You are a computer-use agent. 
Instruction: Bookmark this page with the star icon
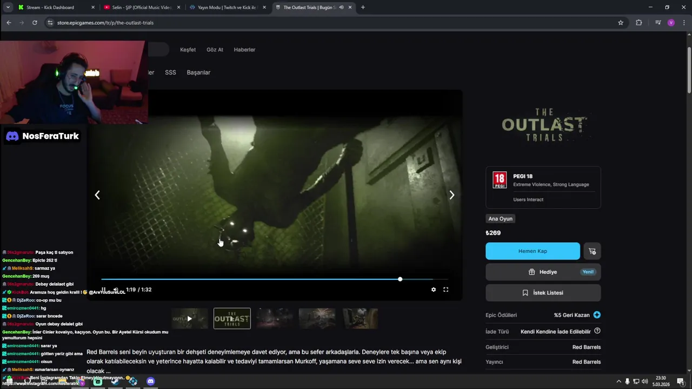[x=621, y=23]
